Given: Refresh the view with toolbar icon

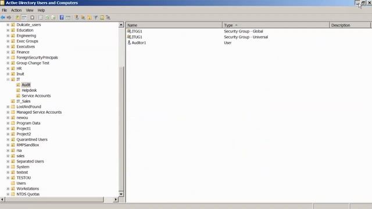Looking at the screenshot, I should tap(47, 17).
